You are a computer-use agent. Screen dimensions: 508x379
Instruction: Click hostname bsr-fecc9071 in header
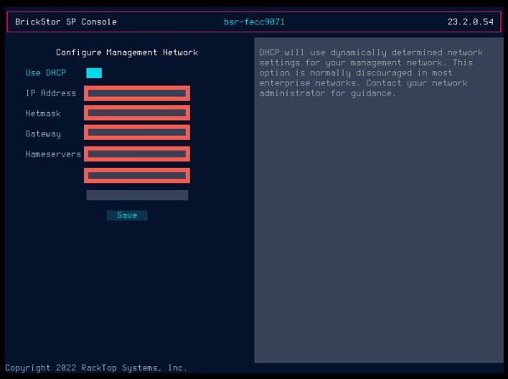pyautogui.click(x=254, y=22)
